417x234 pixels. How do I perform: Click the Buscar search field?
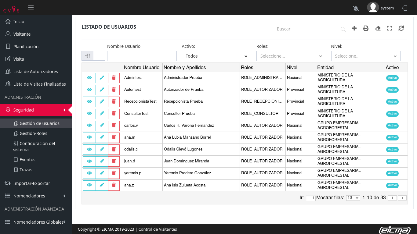pyautogui.click(x=307, y=29)
